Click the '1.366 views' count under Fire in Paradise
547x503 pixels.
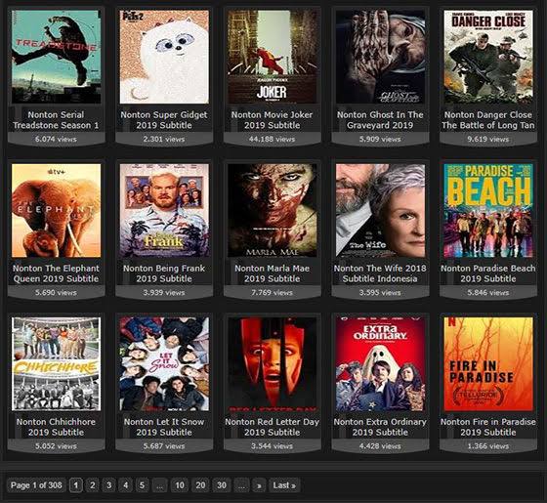pyautogui.click(x=488, y=445)
